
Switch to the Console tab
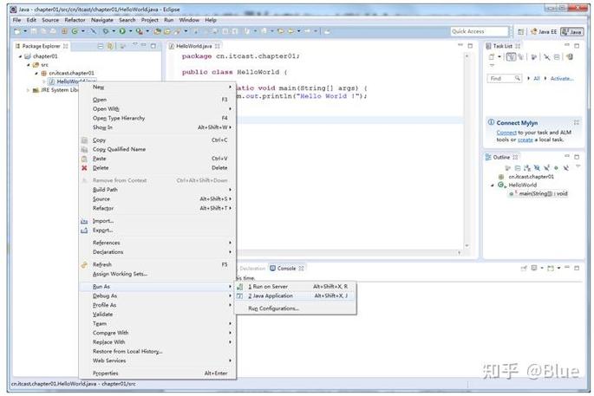pyautogui.click(x=284, y=269)
